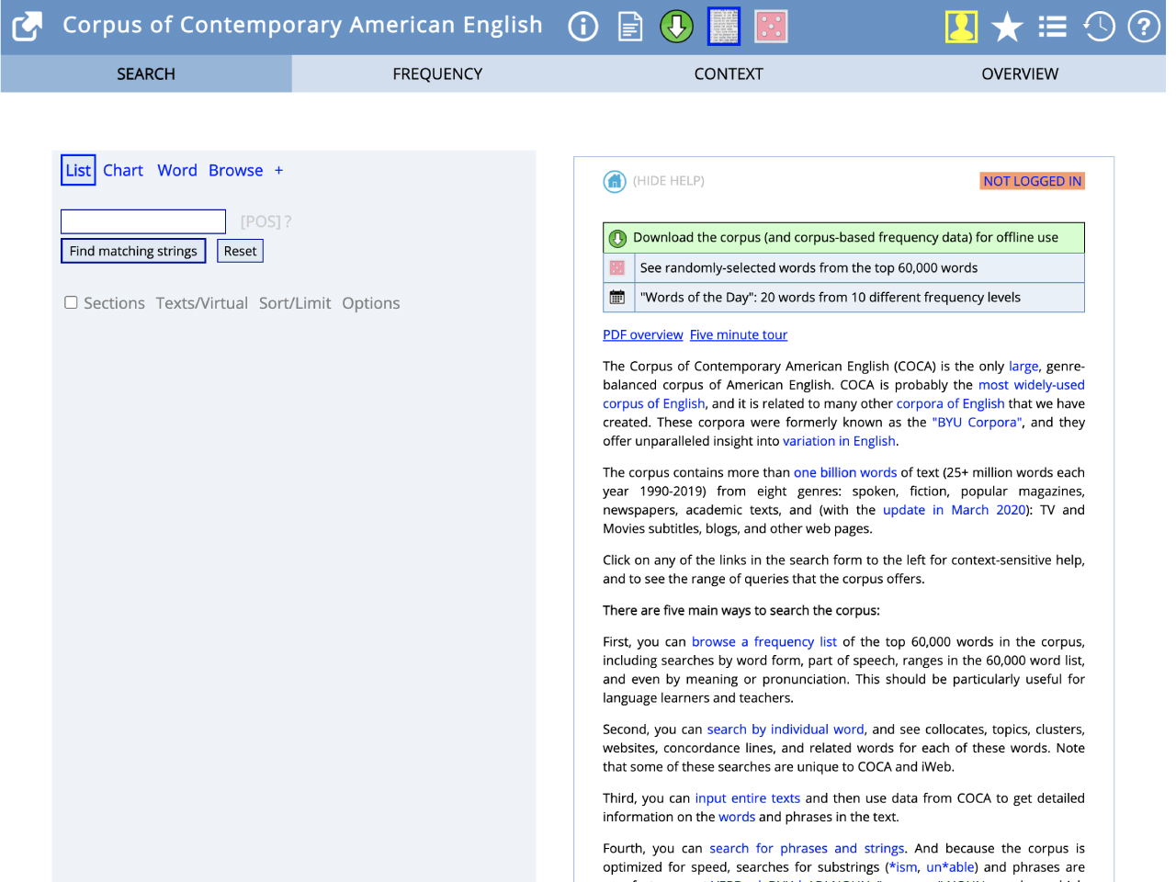Follow the 'browse a frequency list' link

coord(764,641)
